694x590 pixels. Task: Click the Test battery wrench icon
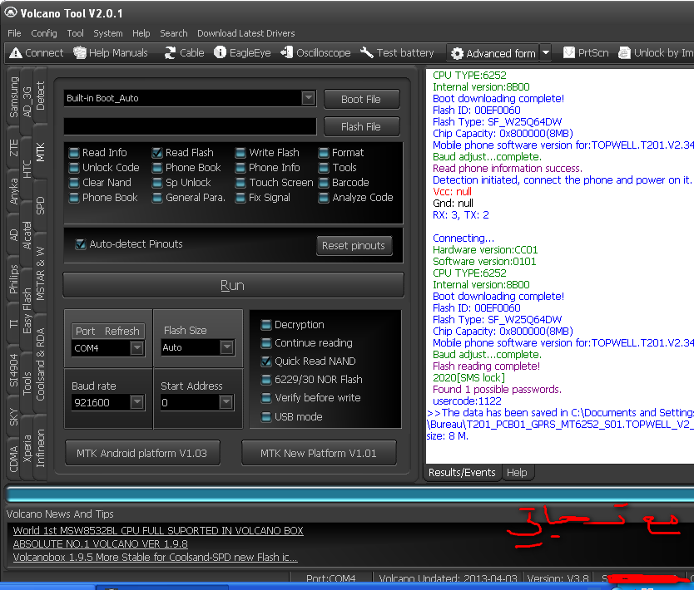tap(366, 52)
